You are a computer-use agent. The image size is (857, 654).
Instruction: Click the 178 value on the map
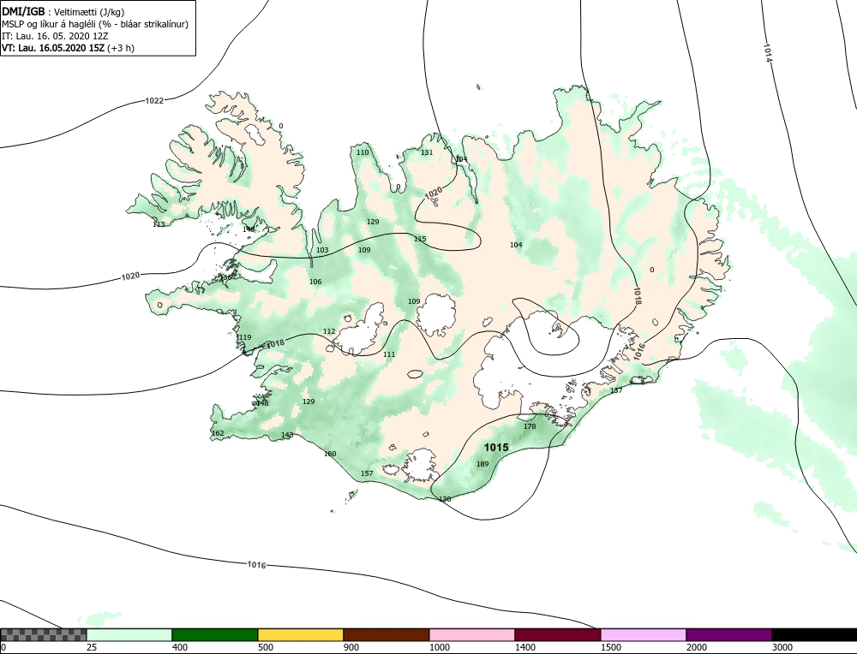pyautogui.click(x=530, y=426)
